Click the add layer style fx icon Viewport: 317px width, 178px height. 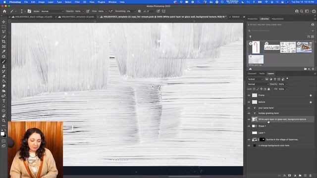[284, 176]
